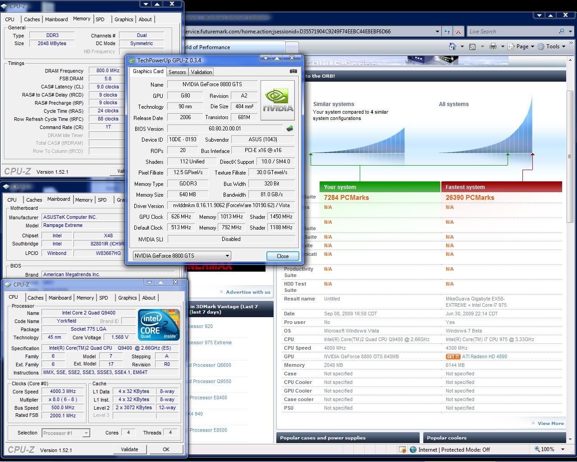Screen dimensions: 577x462
Task: Open Graphics tab in top CPU-Z window
Action: pyautogui.click(x=124, y=19)
